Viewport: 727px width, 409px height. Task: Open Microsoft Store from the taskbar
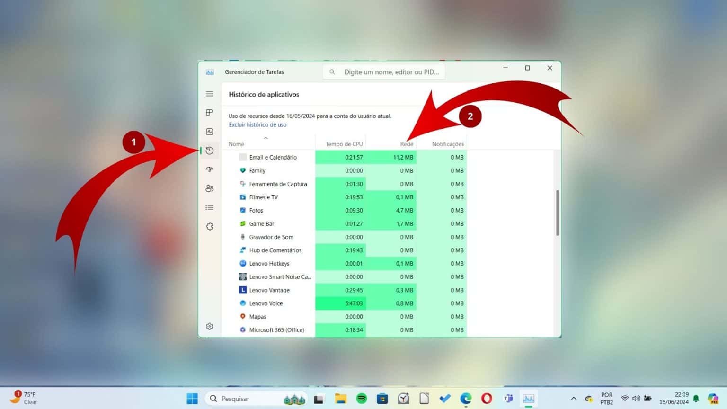(382, 399)
